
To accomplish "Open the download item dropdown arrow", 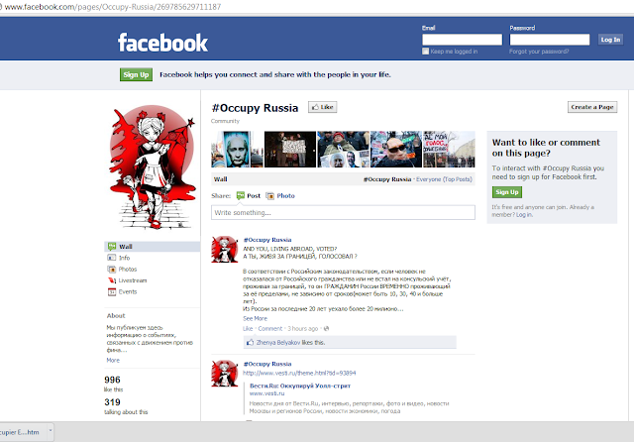I will coord(51,431).
